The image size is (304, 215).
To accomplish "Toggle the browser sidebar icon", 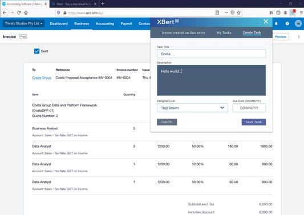I will pyautogui.click(x=278, y=13).
